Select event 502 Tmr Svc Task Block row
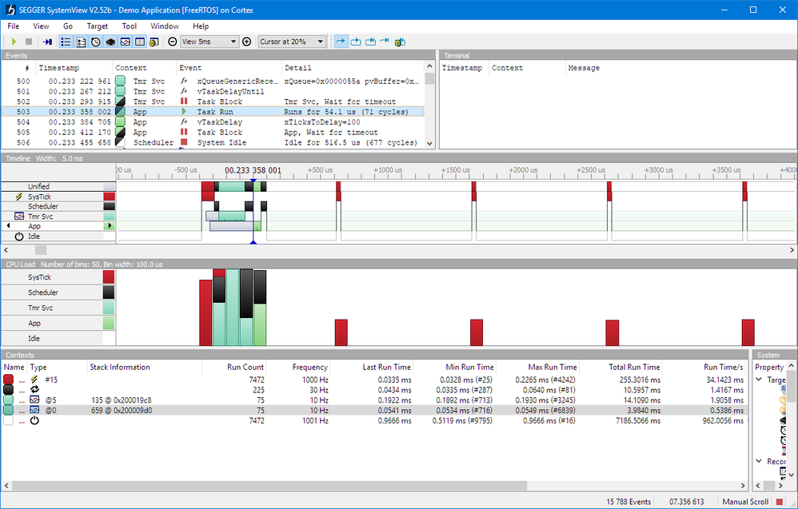This screenshot has height=509, width=798. pyautogui.click(x=213, y=101)
